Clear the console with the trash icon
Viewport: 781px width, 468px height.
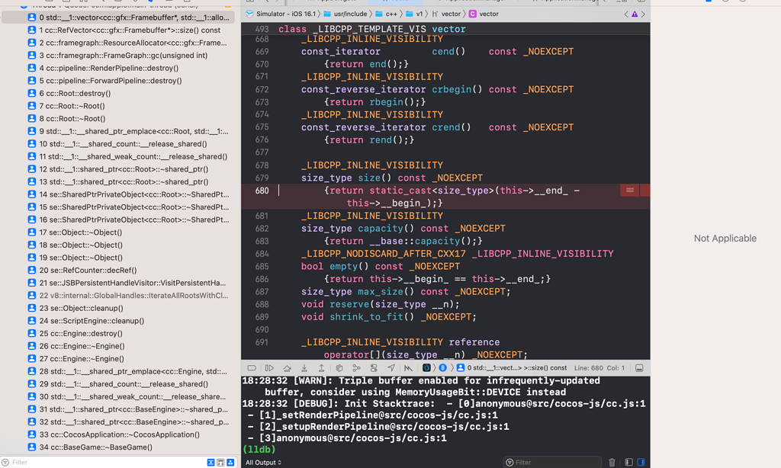coord(612,461)
